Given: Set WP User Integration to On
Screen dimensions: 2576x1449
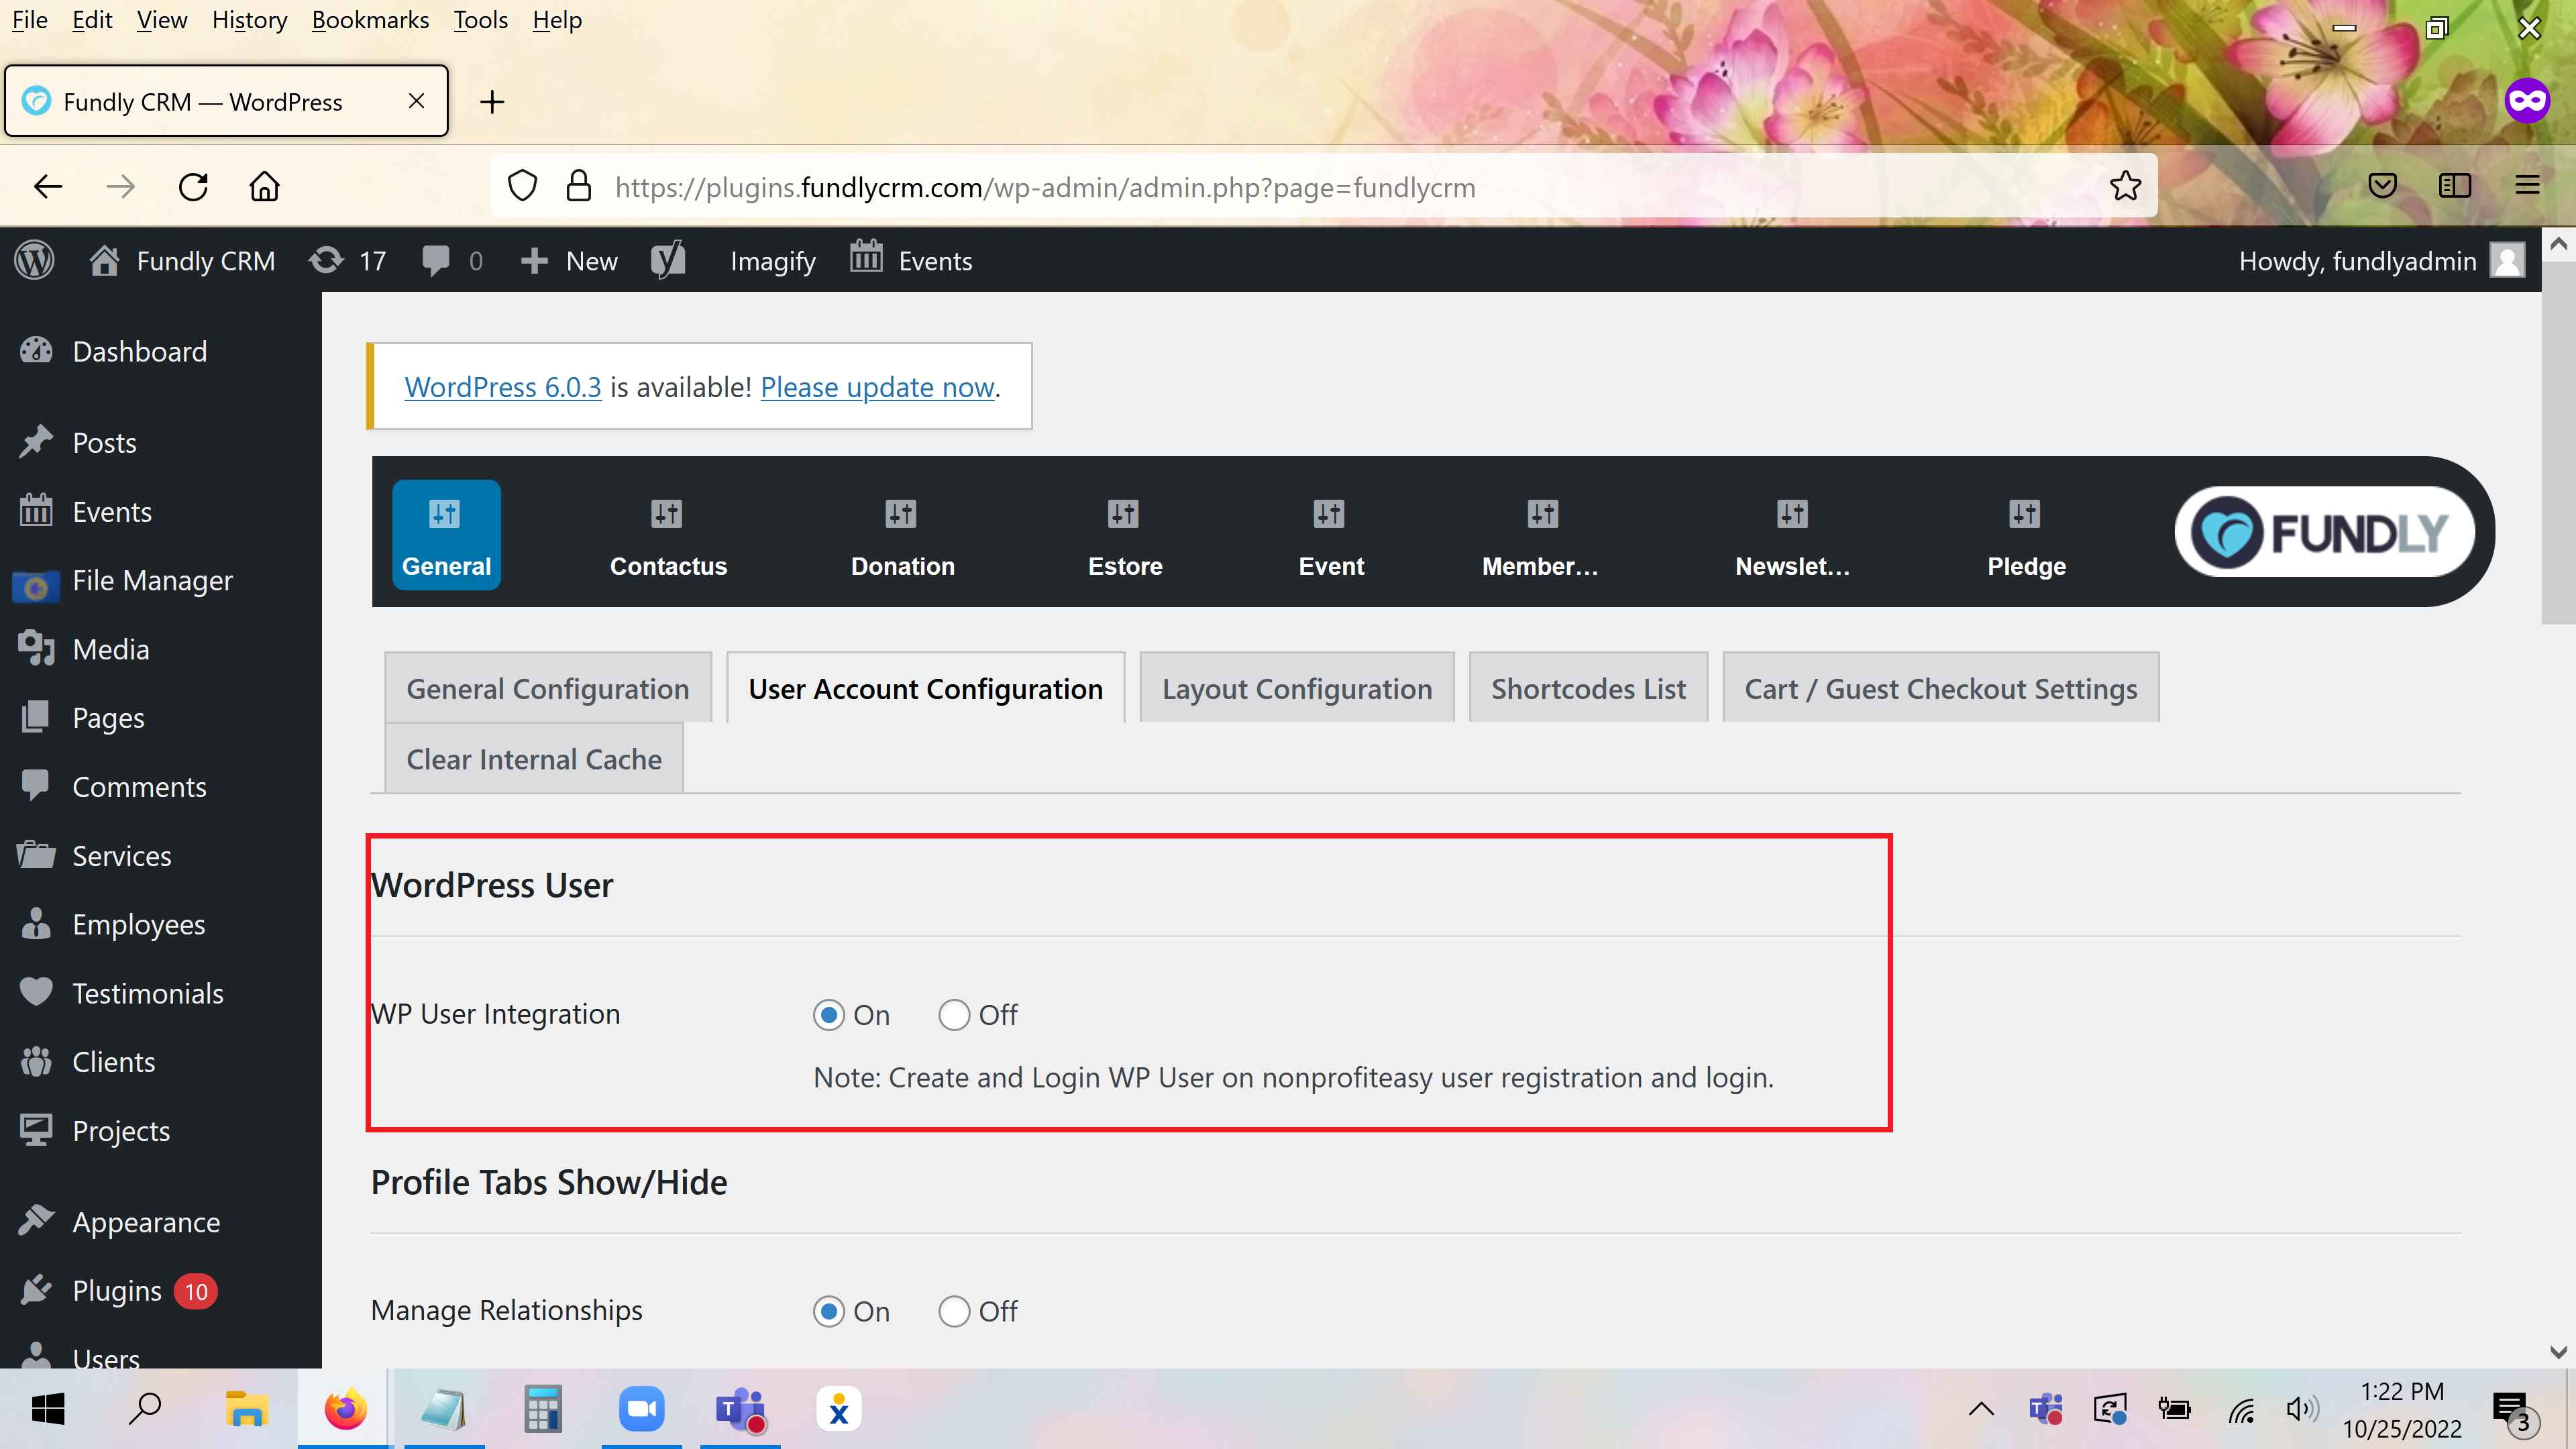Looking at the screenshot, I should click(828, 1015).
